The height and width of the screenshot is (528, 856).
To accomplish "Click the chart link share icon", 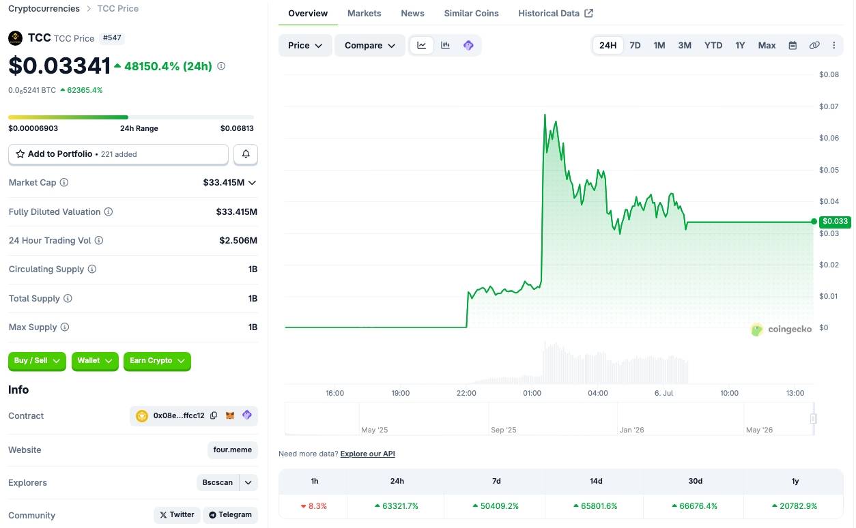I will click(814, 45).
